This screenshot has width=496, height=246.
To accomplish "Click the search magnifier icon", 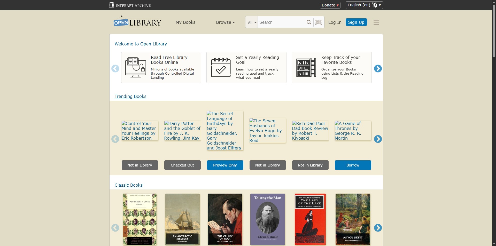I will (309, 22).
